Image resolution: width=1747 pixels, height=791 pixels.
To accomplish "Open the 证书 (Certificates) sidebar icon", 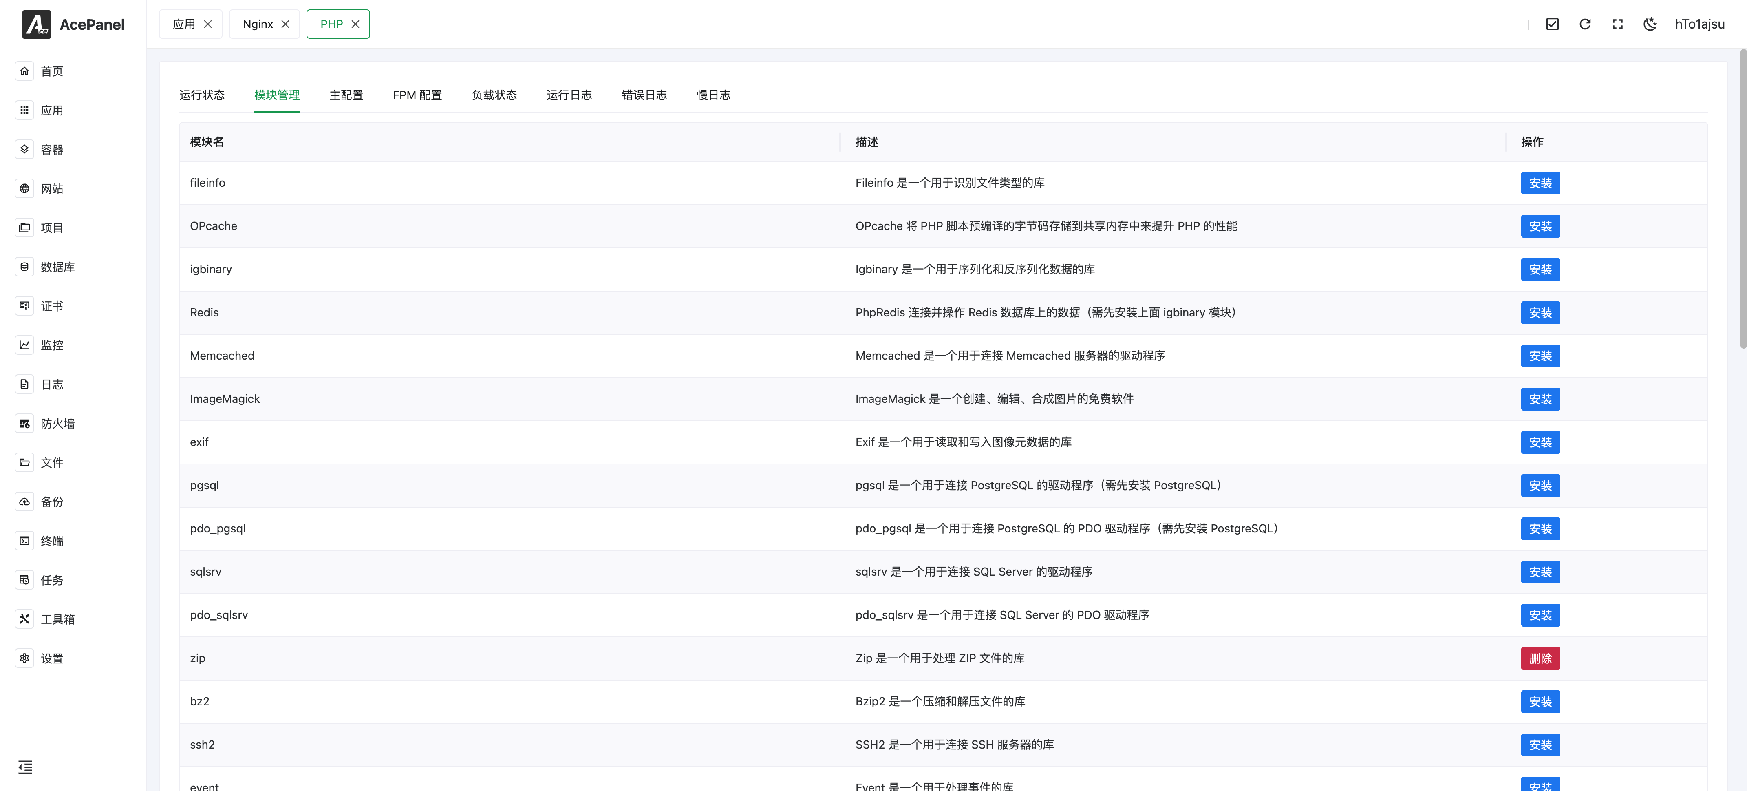I will coord(24,305).
